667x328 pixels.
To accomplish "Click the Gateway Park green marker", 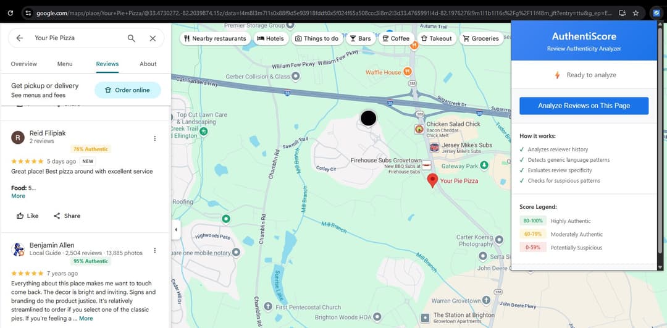I will pyautogui.click(x=484, y=165).
